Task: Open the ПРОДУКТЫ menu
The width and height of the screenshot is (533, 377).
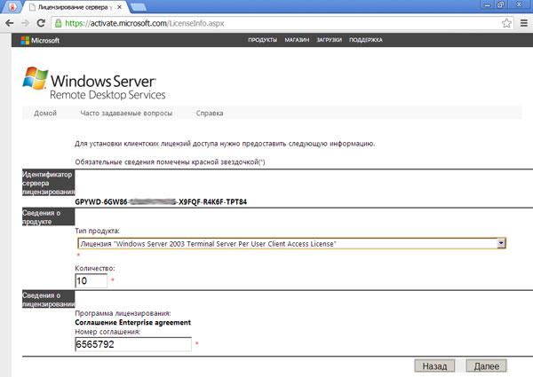Action: pos(262,40)
